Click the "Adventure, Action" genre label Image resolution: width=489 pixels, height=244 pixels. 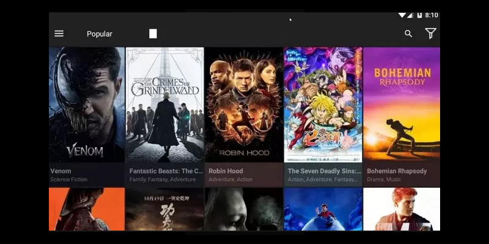[230, 179]
